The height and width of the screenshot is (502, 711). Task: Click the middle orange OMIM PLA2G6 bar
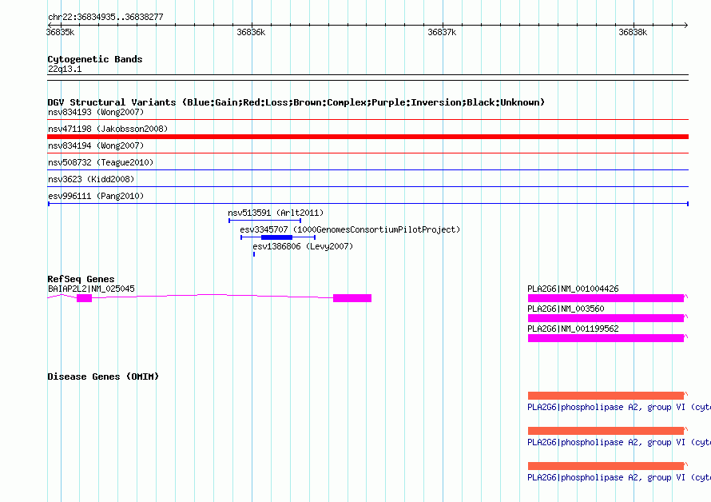pyautogui.click(x=606, y=431)
